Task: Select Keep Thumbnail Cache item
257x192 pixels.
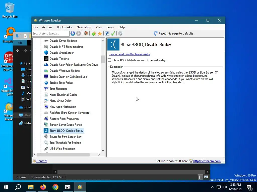Action: click(63, 95)
